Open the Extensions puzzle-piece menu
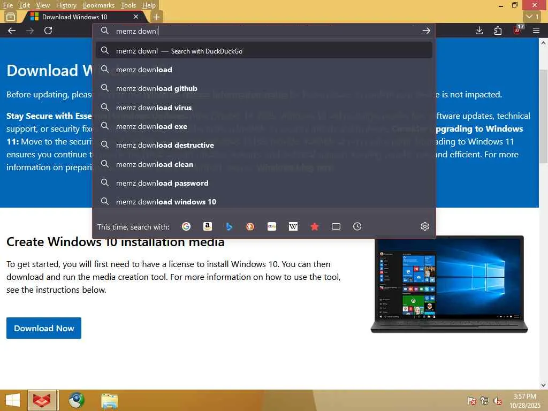Screen dimensions: 548x411 pos(498,31)
